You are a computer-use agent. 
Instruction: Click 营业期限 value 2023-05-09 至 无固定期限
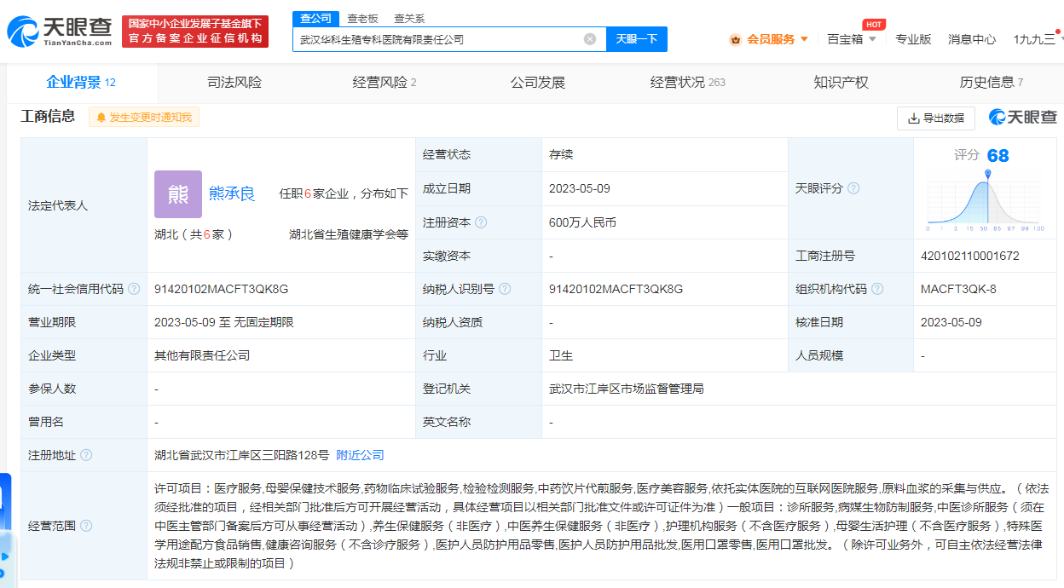click(x=223, y=322)
